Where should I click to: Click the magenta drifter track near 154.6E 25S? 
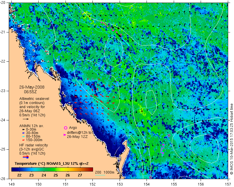point(162,150)
